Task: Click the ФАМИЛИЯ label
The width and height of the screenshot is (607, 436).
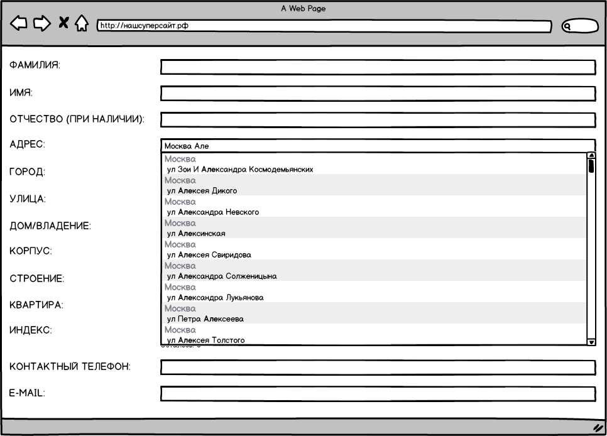Action: coord(35,65)
